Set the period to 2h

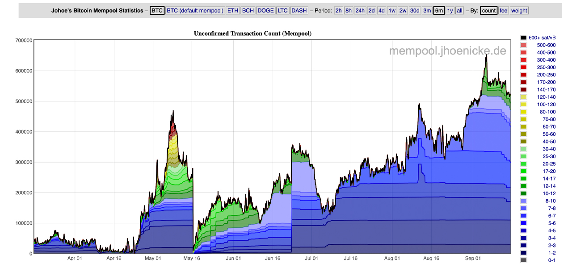[338, 10]
